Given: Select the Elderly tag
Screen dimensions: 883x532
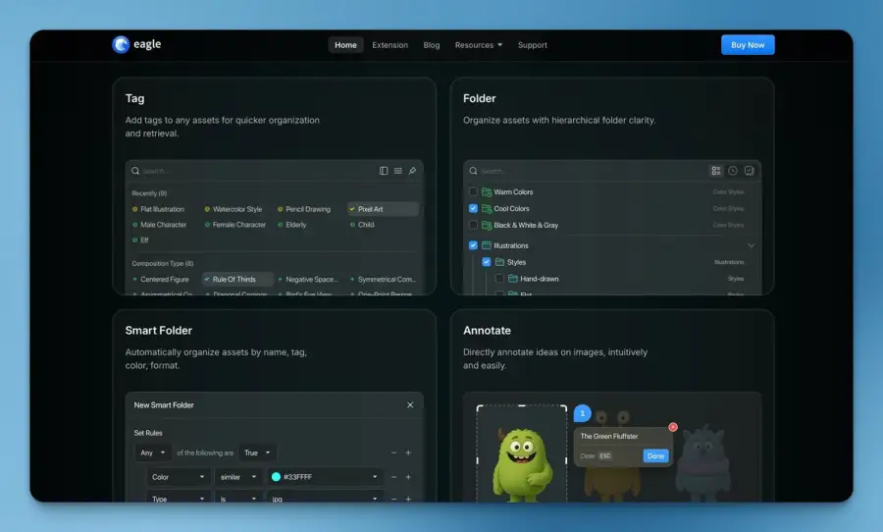Looking at the screenshot, I should [x=291, y=225].
